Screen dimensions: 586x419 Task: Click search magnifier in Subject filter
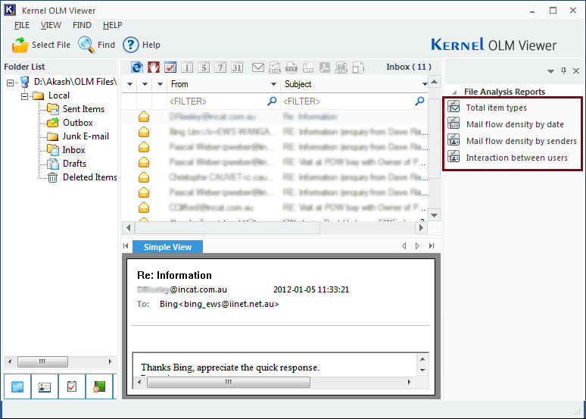point(419,101)
